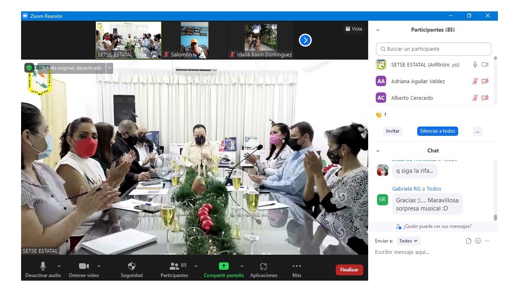Restore down the Zoom Reunión window
Viewport: 519px width, 292px height.
coord(469,16)
